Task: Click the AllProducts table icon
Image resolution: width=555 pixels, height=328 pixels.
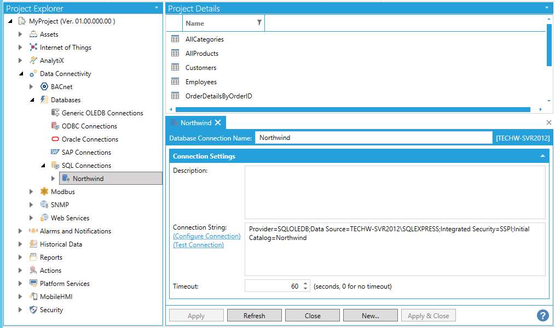Action: (175, 54)
